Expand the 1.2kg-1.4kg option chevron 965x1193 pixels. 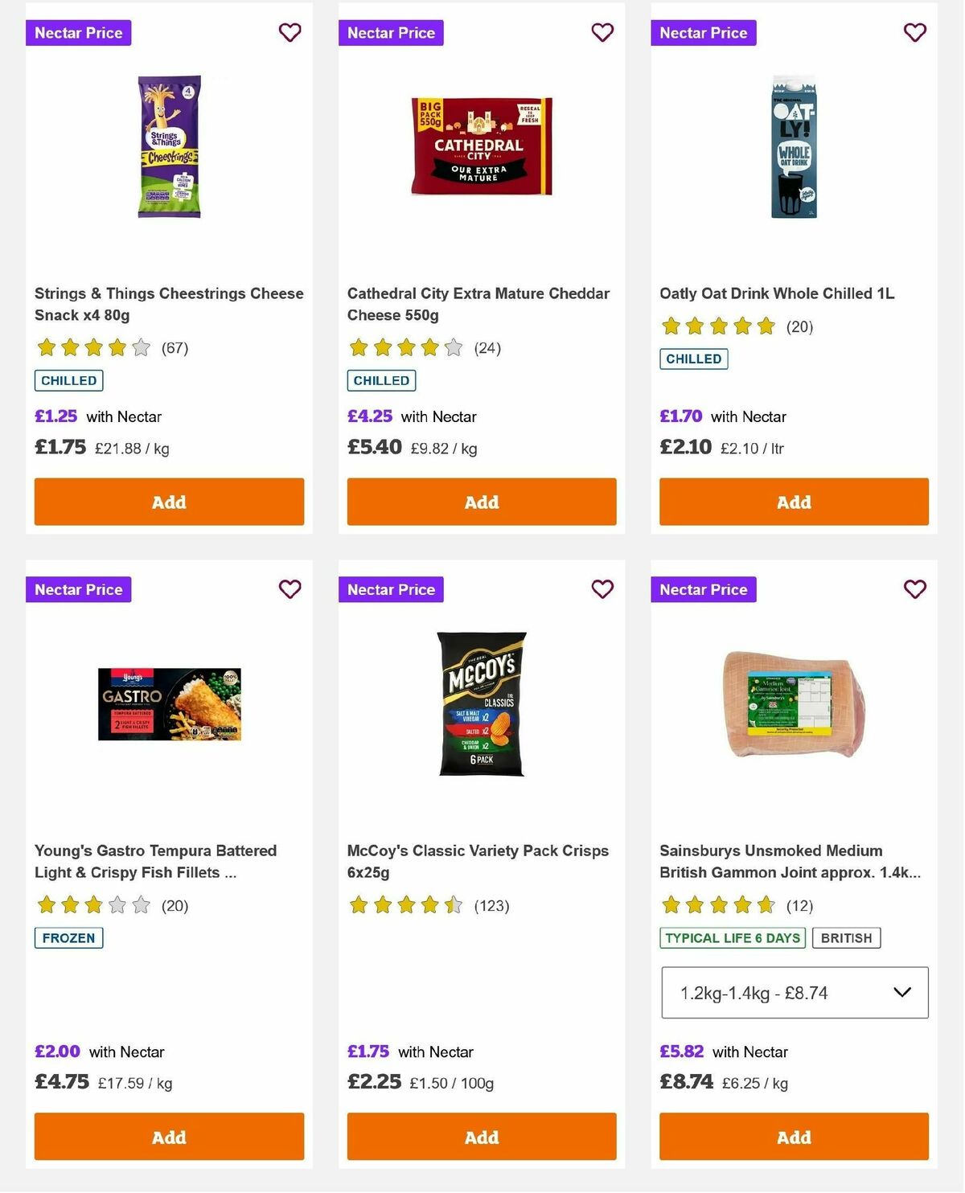pos(900,992)
